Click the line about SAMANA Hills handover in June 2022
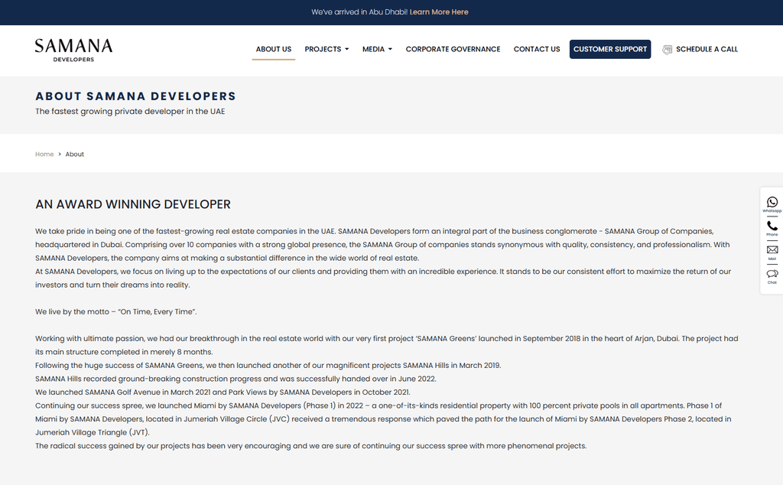783x485 pixels. pos(236,379)
